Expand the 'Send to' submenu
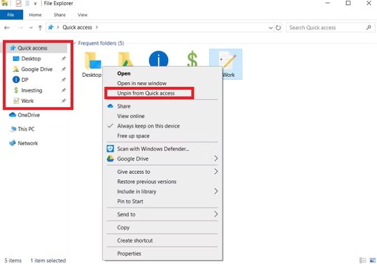The height and width of the screenshot is (264, 377). coord(216,214)
